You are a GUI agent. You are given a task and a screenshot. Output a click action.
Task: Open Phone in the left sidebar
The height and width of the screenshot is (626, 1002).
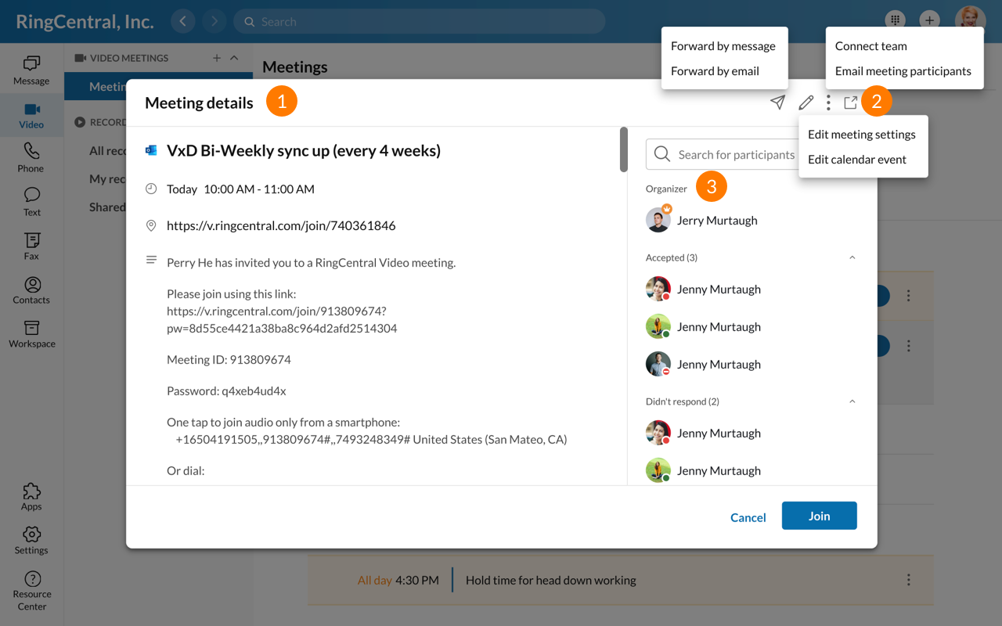31,157
